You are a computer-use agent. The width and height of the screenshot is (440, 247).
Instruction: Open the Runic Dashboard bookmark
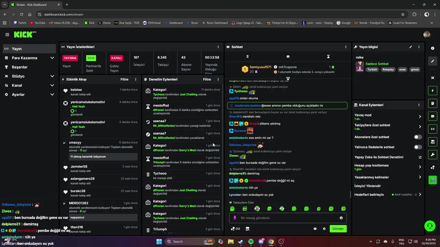[x=214, y=23]
